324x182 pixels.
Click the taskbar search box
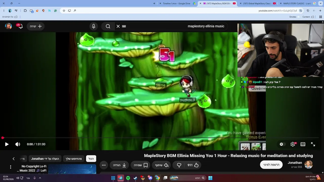pos(187,178)
